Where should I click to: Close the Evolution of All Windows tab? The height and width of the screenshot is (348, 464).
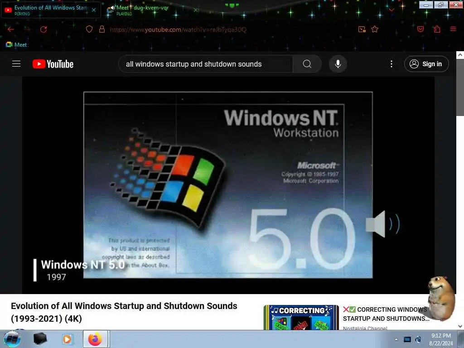93,10
